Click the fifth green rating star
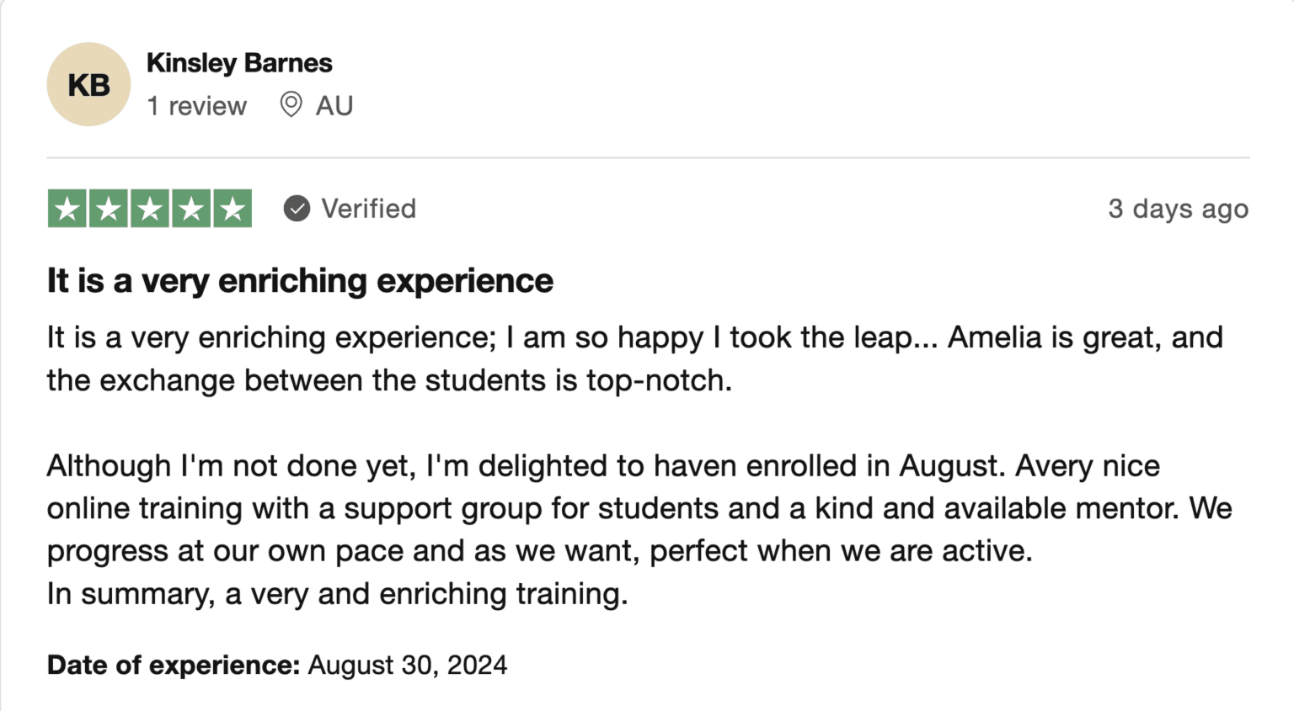The width and height of the screenshot is (1294, 711). [x=233, y=209]
